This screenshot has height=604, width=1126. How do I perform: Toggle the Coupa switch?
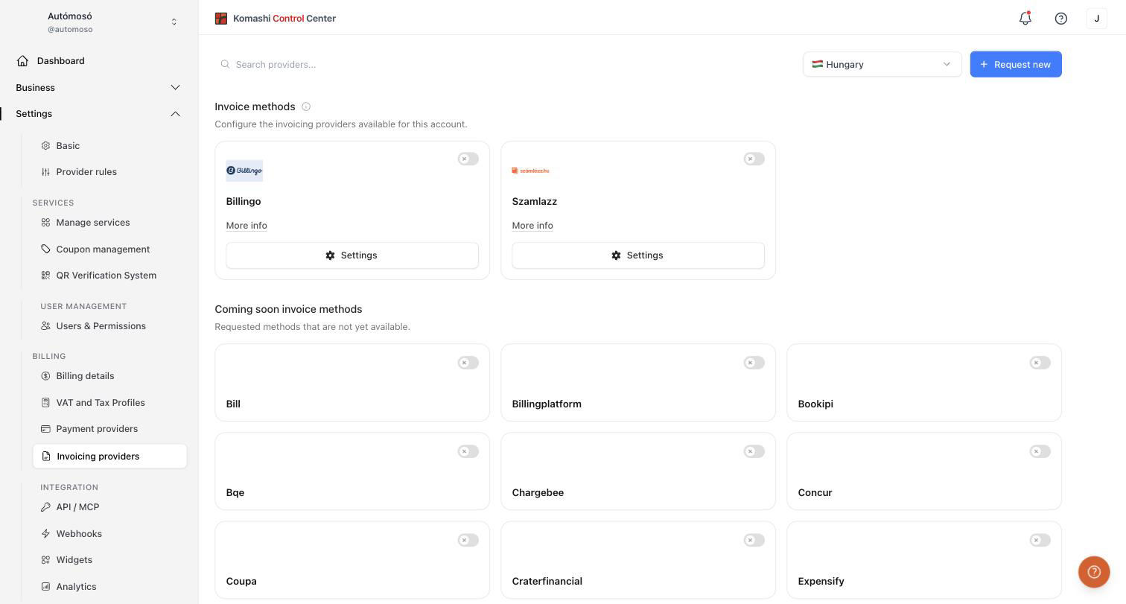coord(468,540)
